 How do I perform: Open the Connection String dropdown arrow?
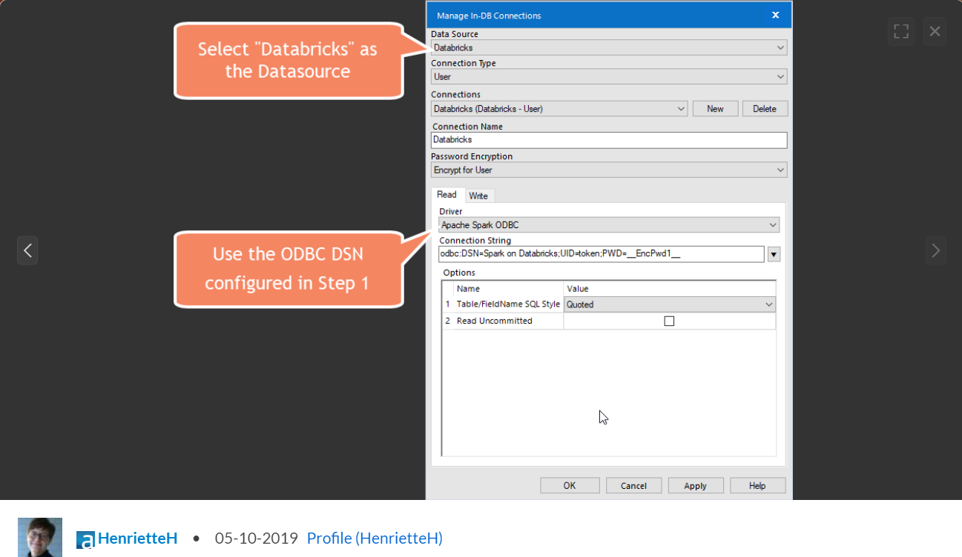click(774, 254)
